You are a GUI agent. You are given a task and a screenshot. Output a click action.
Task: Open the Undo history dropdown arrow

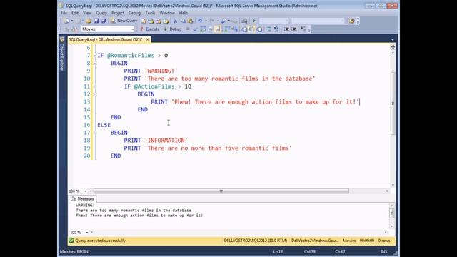coord(206,21)
